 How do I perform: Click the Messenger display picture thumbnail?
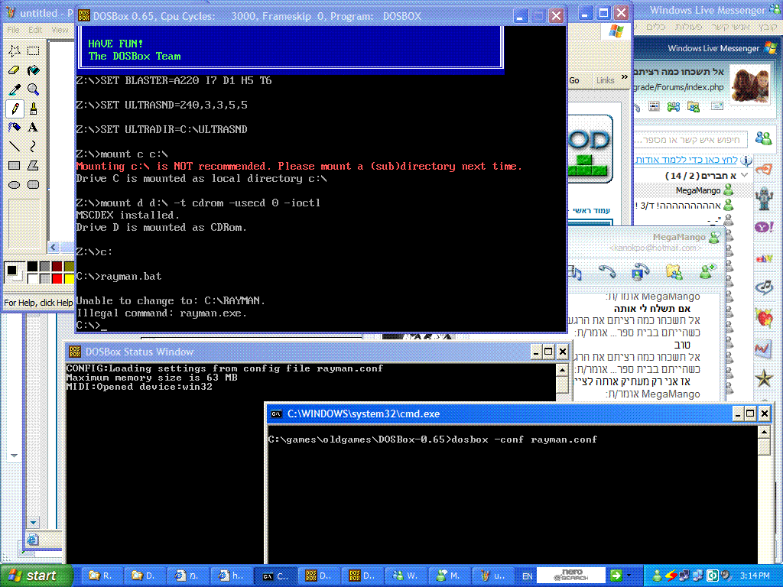tap(749, 86)
